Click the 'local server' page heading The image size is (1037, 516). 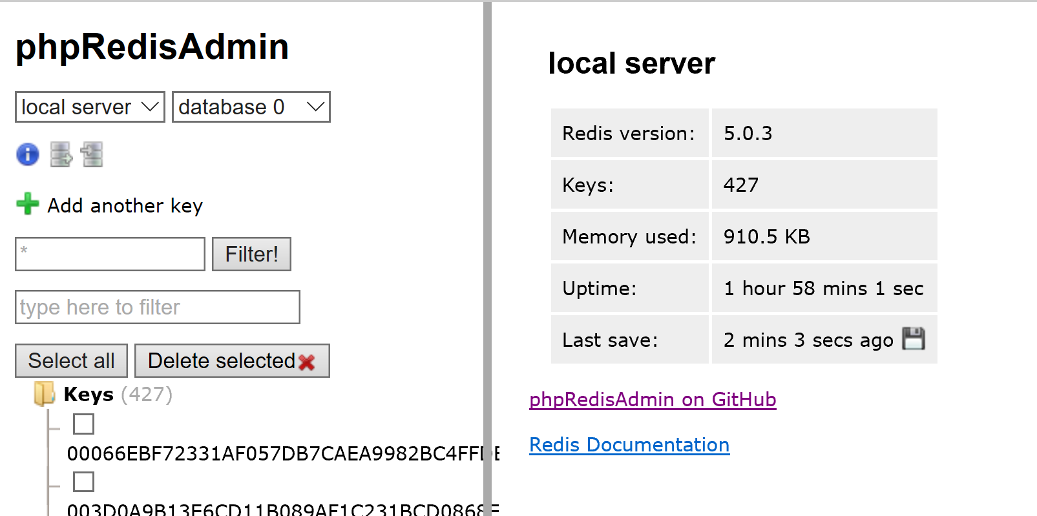(631, 63)
